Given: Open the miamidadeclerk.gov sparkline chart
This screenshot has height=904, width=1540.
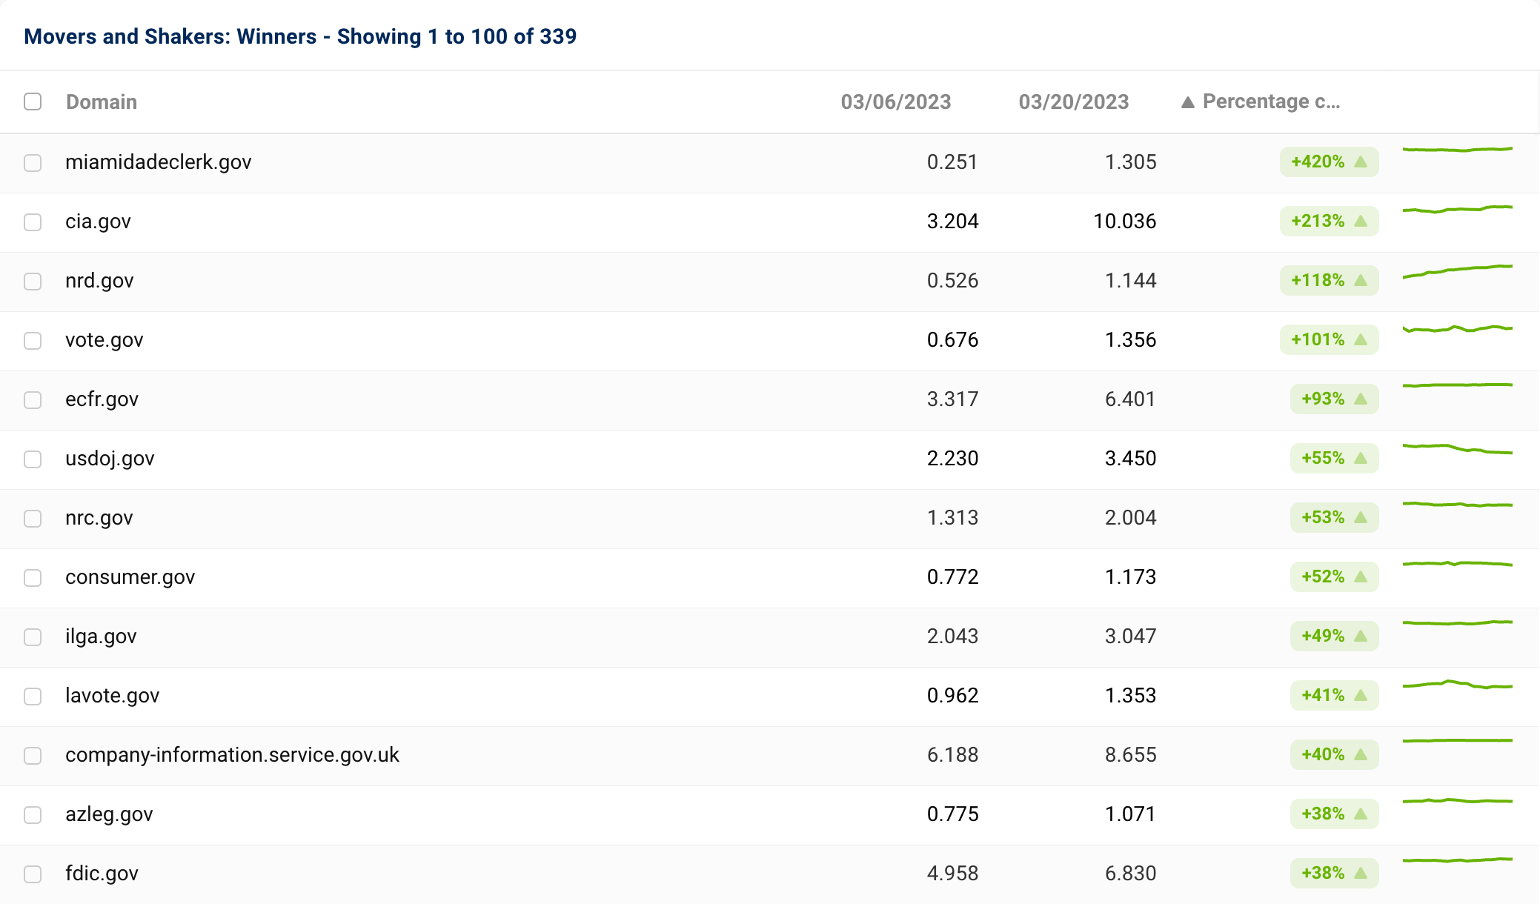Looking at the screenshot, I should click(1458, 150).
